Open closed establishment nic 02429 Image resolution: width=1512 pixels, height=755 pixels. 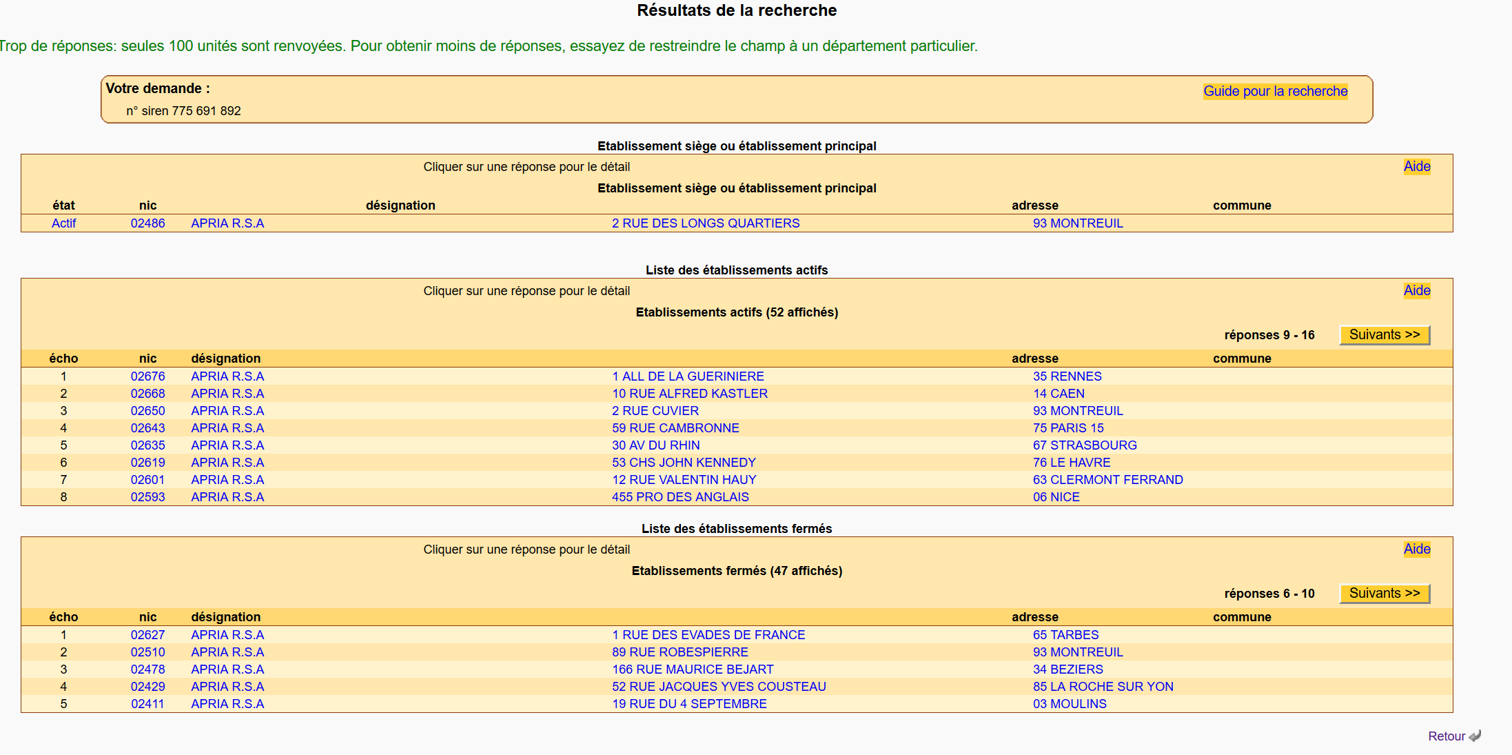147,686
